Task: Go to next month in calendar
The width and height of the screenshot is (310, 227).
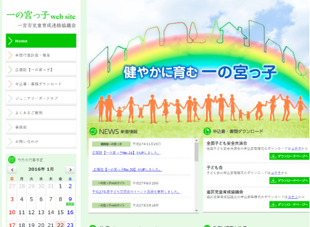Action: click(x=70, y=170)
